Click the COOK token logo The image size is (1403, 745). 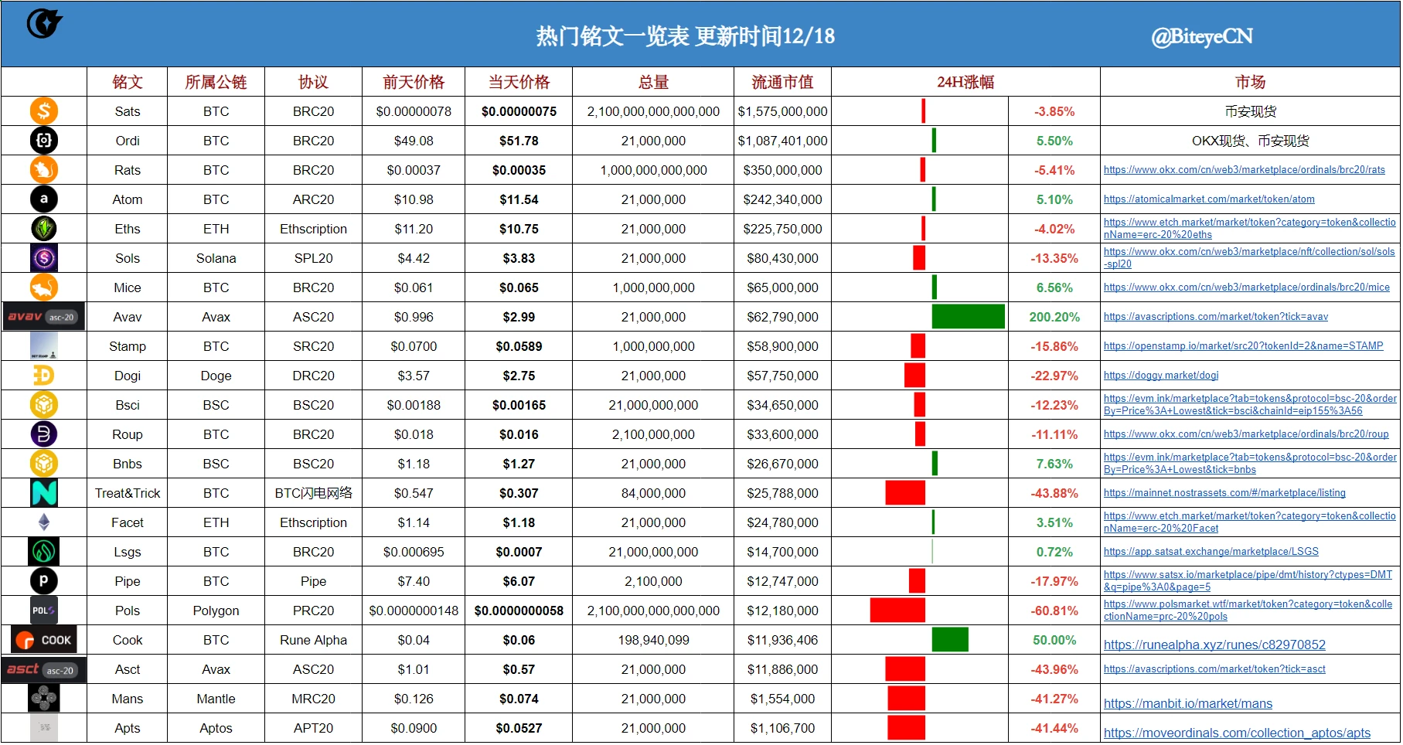[44, 640]
